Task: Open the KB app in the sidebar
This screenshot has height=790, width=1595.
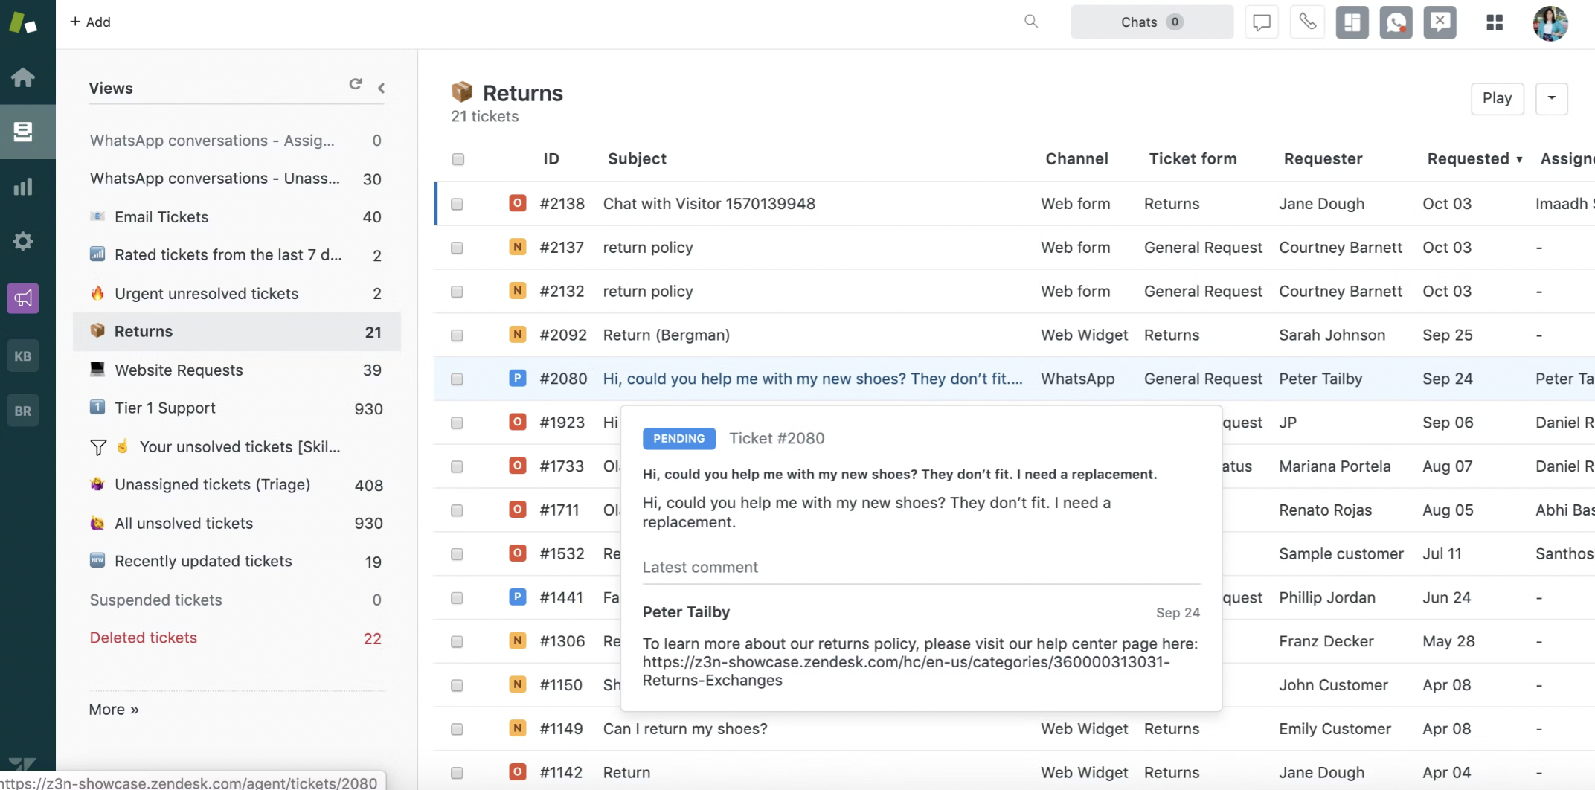Action: [x=23, y=356]
